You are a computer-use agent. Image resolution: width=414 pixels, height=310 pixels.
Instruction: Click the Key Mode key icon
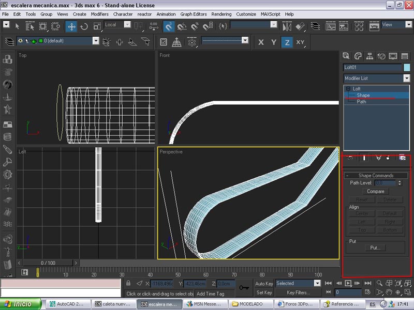[x=245, y=287]
